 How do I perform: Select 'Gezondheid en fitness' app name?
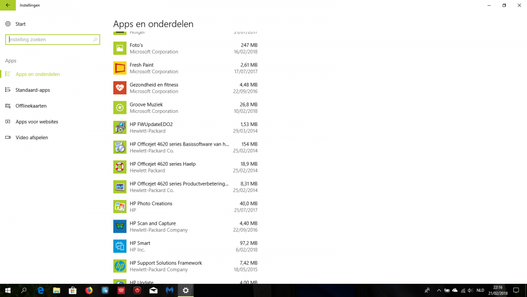tap(154, 85)
